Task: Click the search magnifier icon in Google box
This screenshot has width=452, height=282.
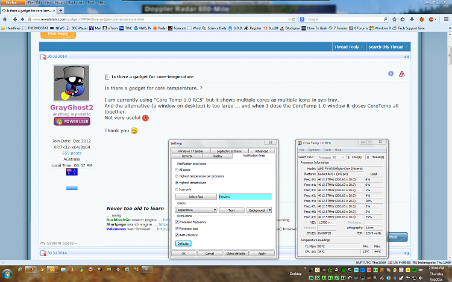Action: [386, 19]
